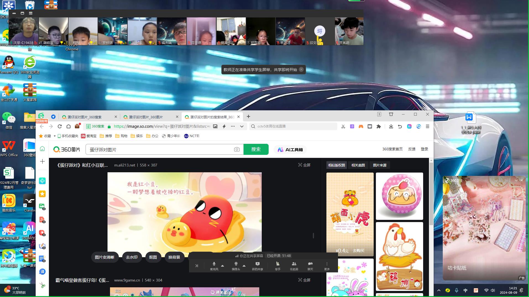Click the 去水印 watermark removal button
This screenshot has width=529, height=297.
point(132,257)
